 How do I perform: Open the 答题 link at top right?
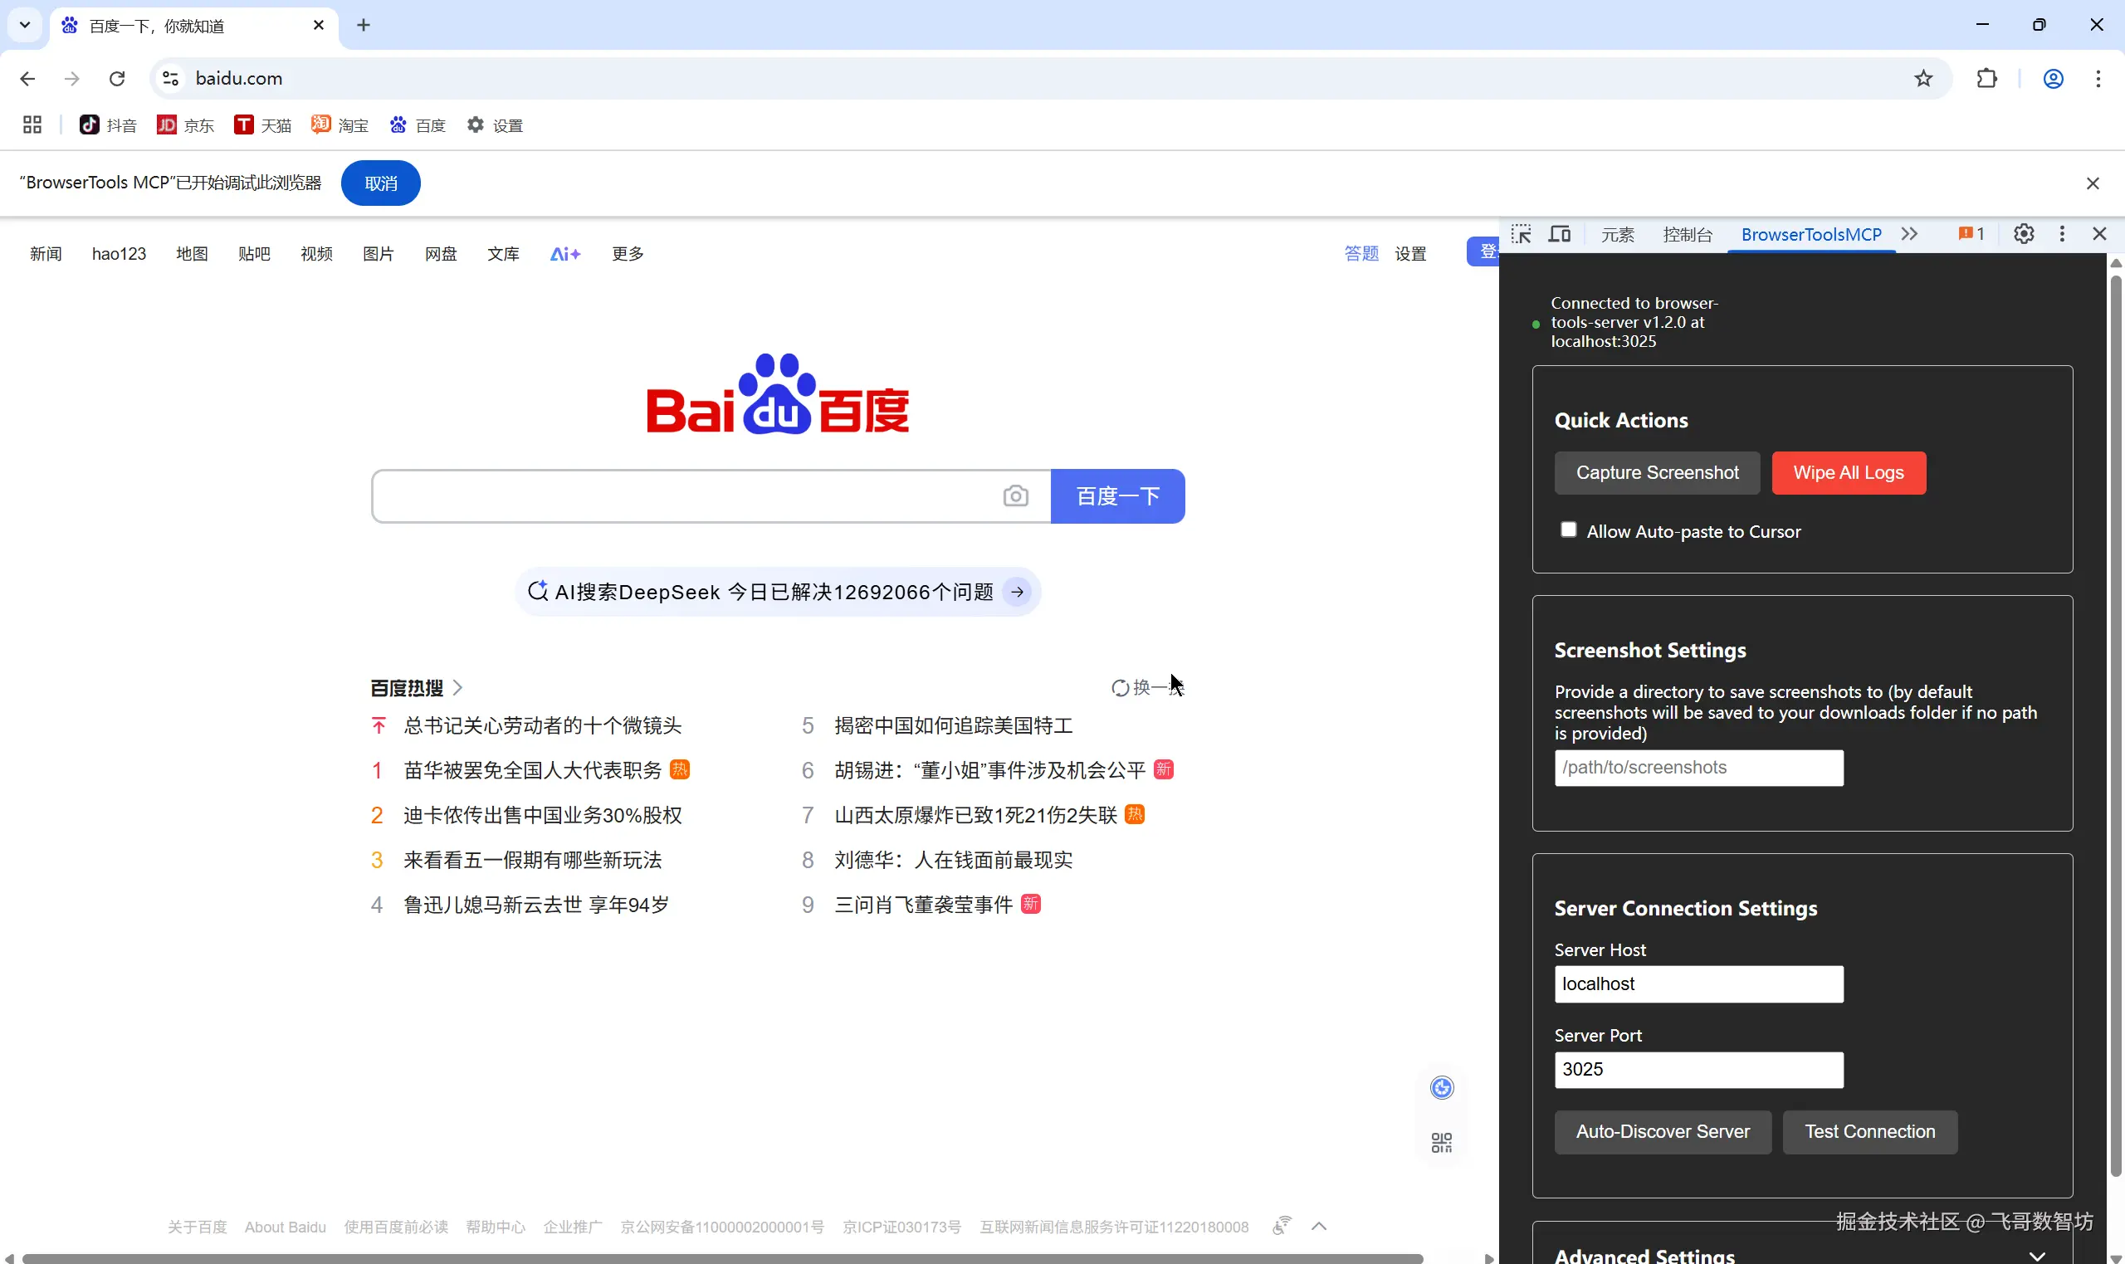pyautogui.click(x=1361, y=254)
